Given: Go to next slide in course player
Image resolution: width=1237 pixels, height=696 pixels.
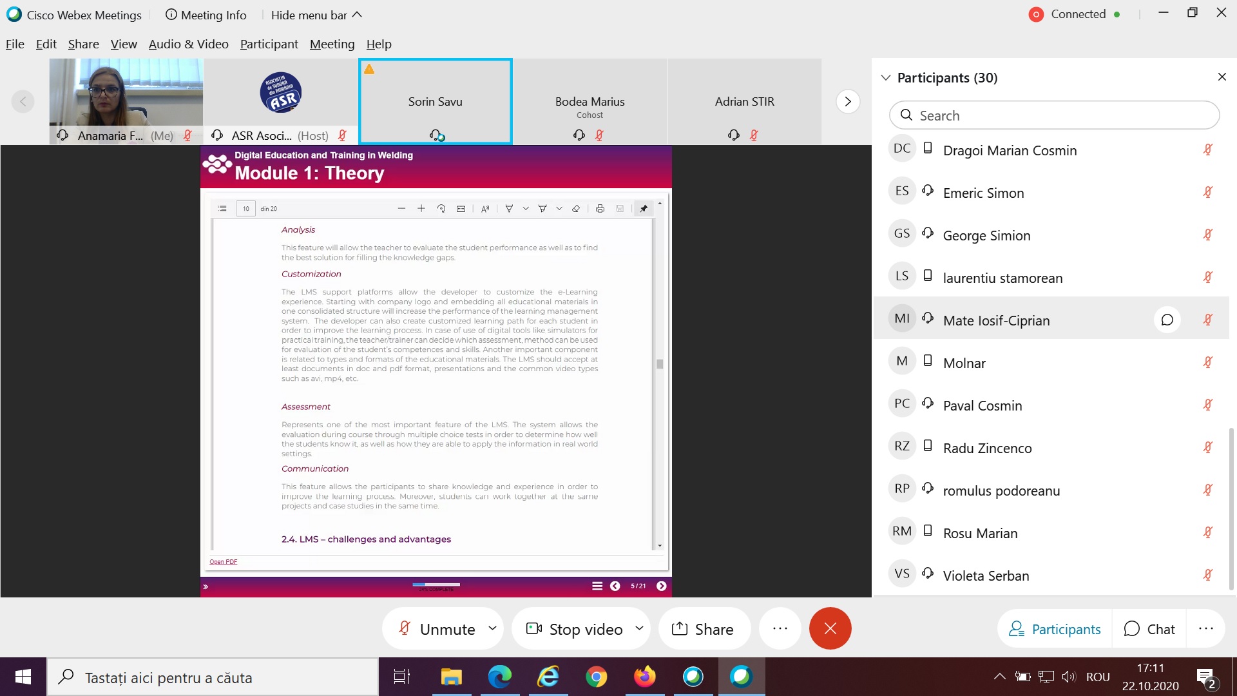Looking at the screenshot, I should [x=661, y=586].
